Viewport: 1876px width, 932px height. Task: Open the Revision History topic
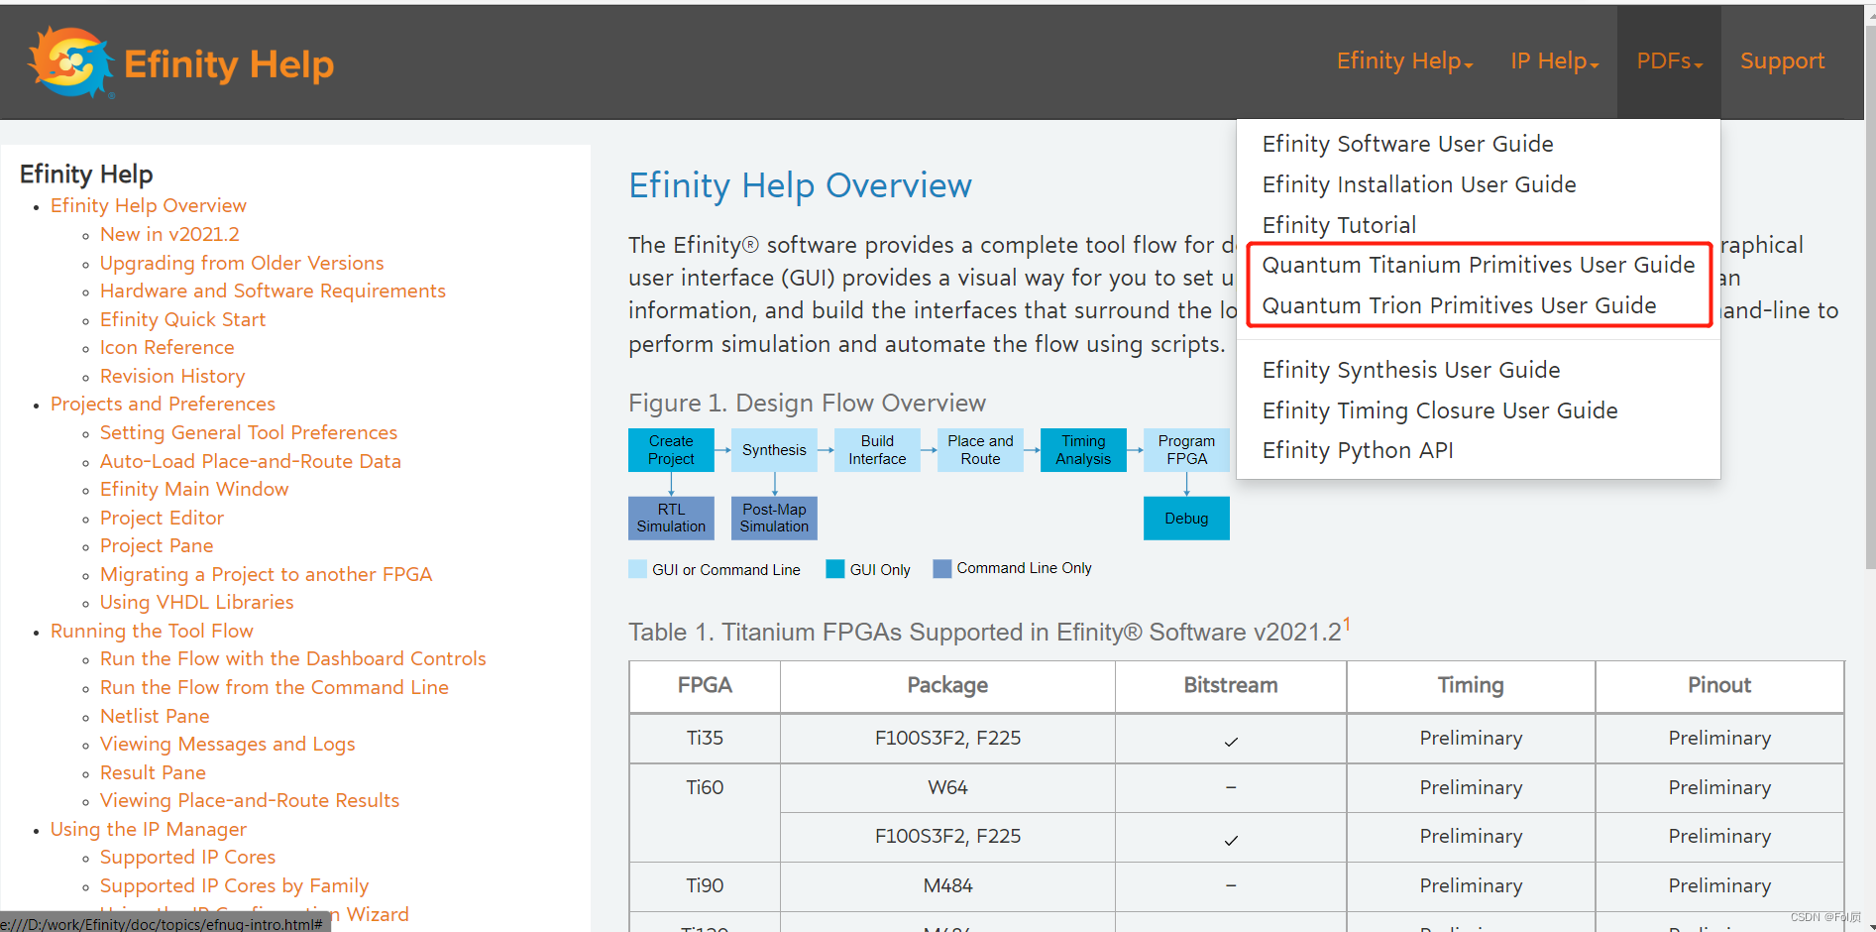(171, 376)
